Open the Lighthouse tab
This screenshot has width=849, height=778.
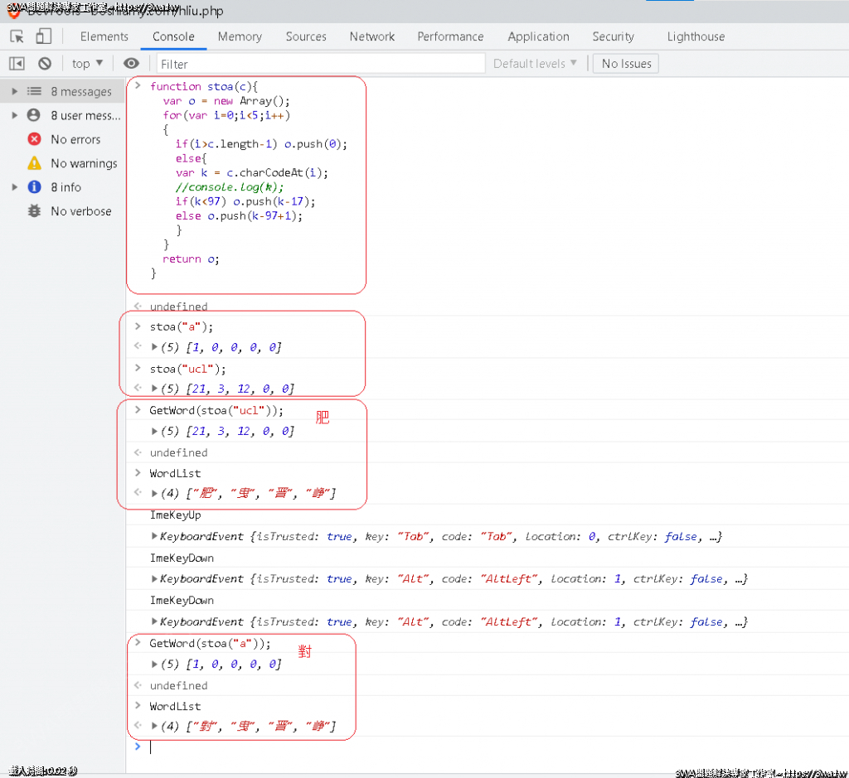point(696,36)
